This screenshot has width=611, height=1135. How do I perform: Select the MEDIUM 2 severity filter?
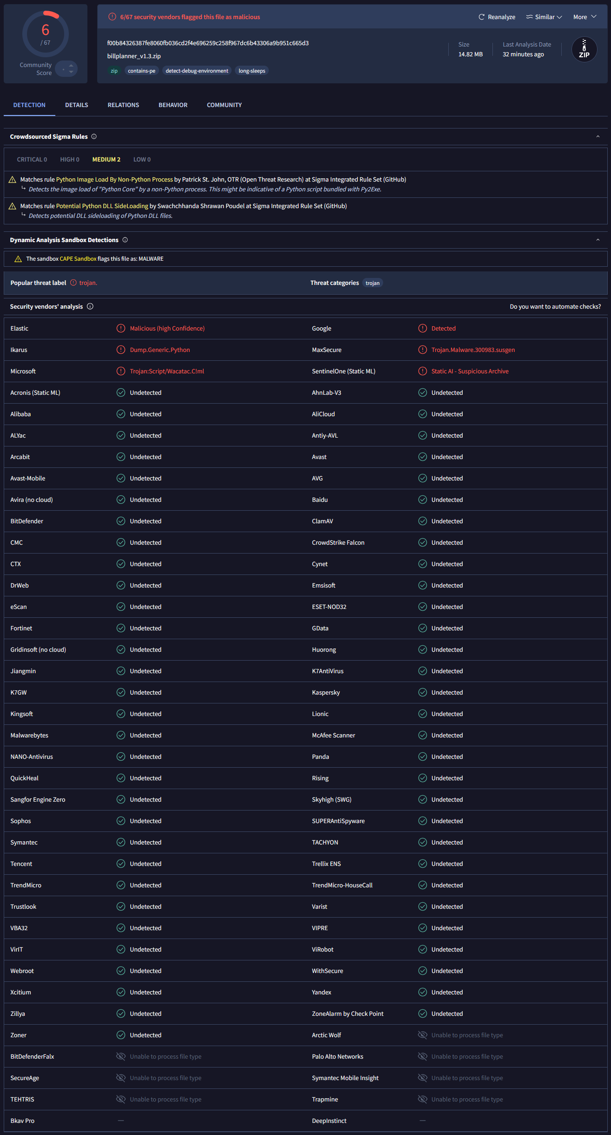coord(106,159)
